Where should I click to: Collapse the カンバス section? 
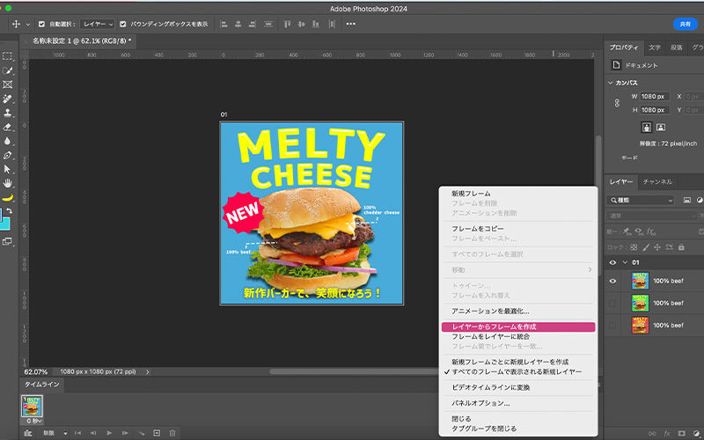(612, 83)
